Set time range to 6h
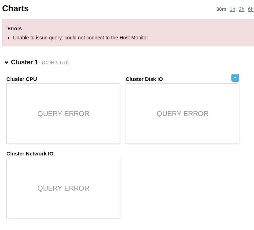 [250, 9]
